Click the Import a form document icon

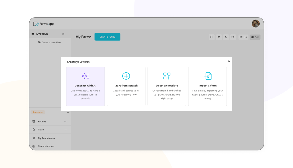pos(207,76)
